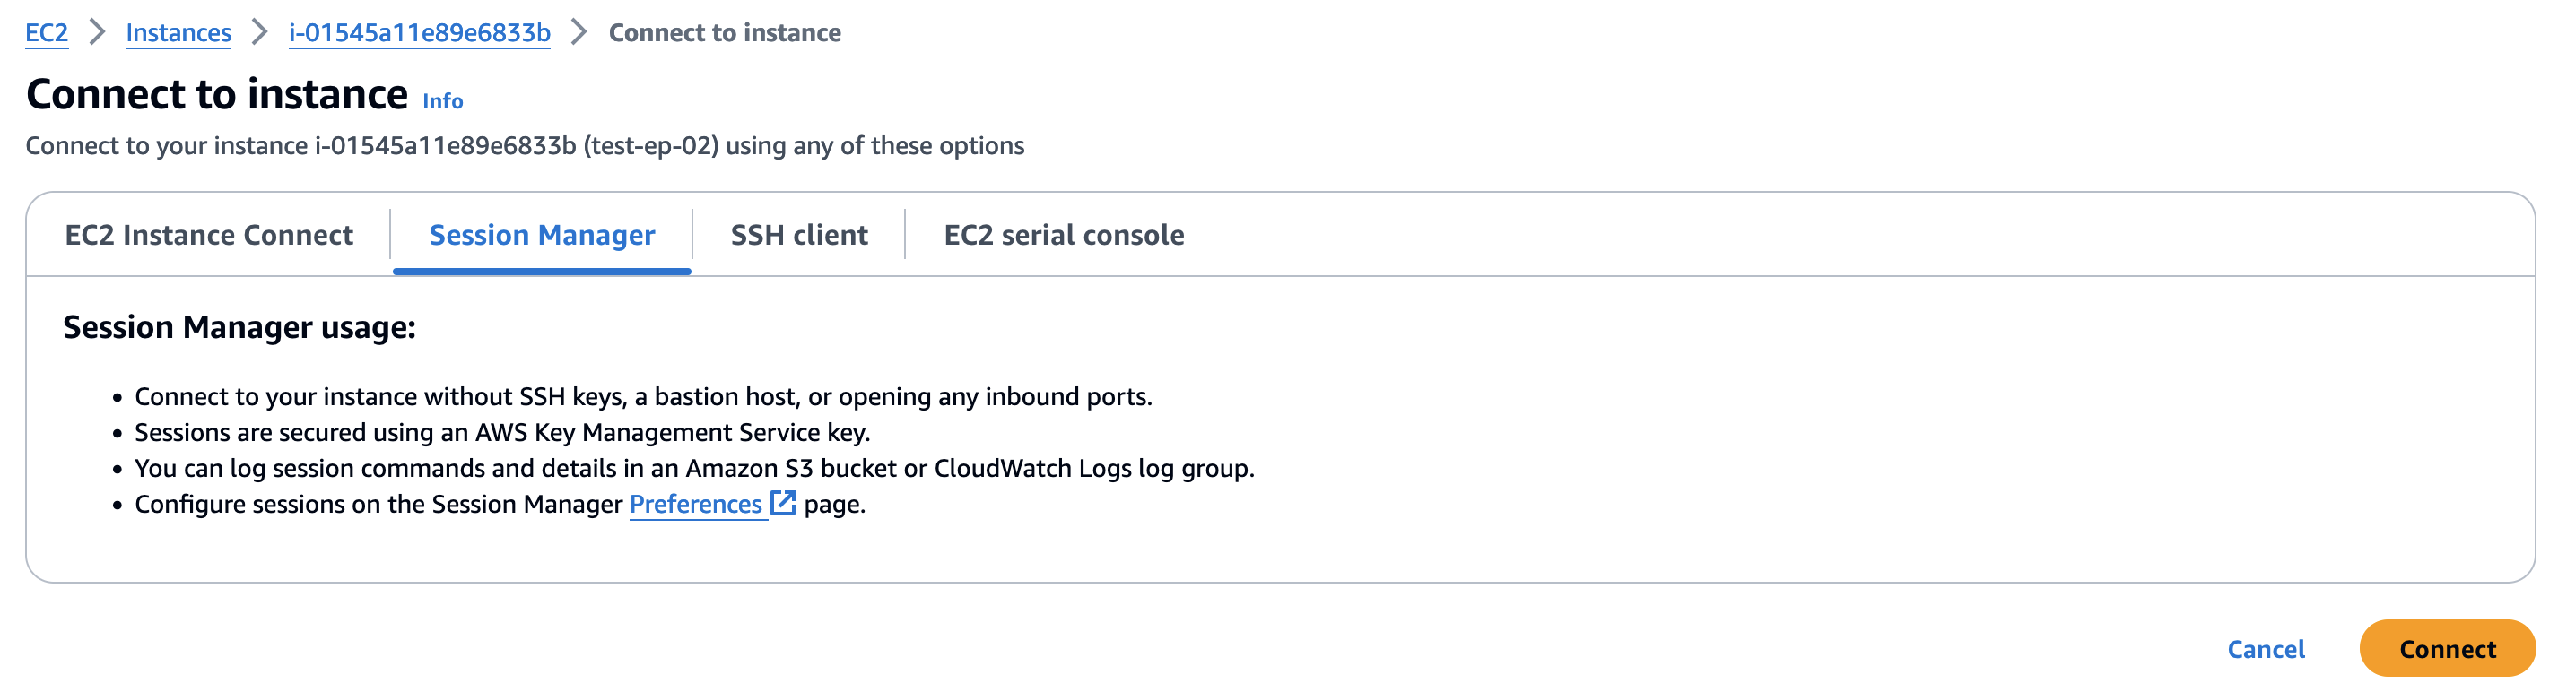Switch to the EC2 Instance Connect tab
2558x692 pixels.
(208, 236)
